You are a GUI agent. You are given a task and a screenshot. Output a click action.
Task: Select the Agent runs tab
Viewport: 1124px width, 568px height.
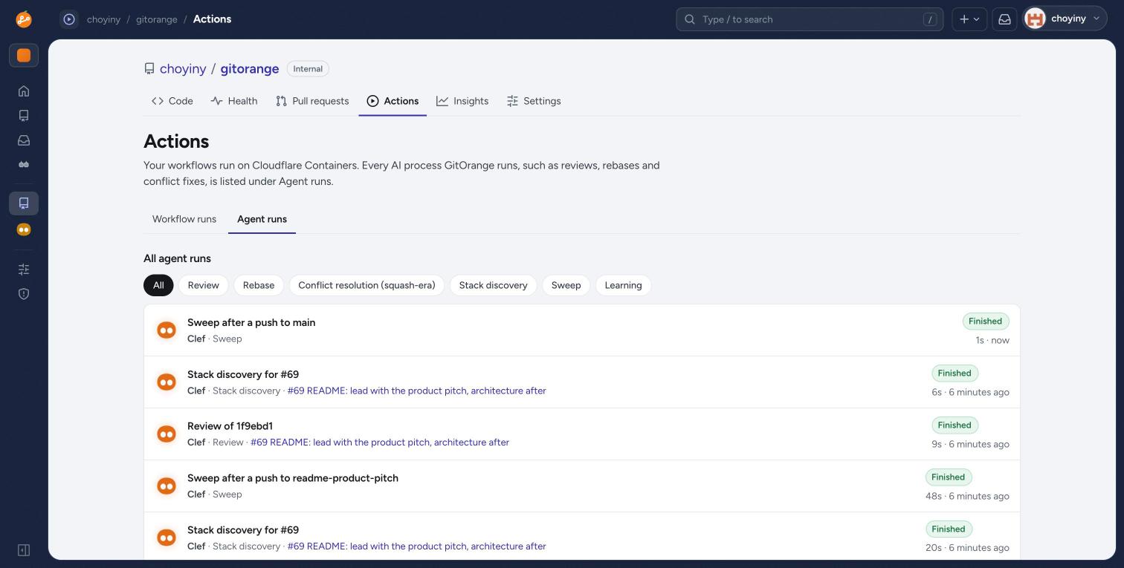[x=262, y=219]
